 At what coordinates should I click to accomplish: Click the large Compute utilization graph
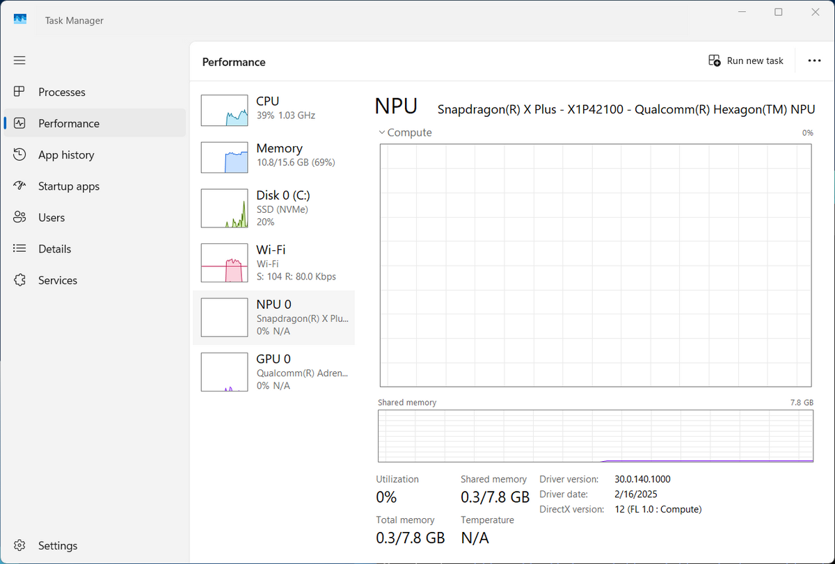pos(596,266)
